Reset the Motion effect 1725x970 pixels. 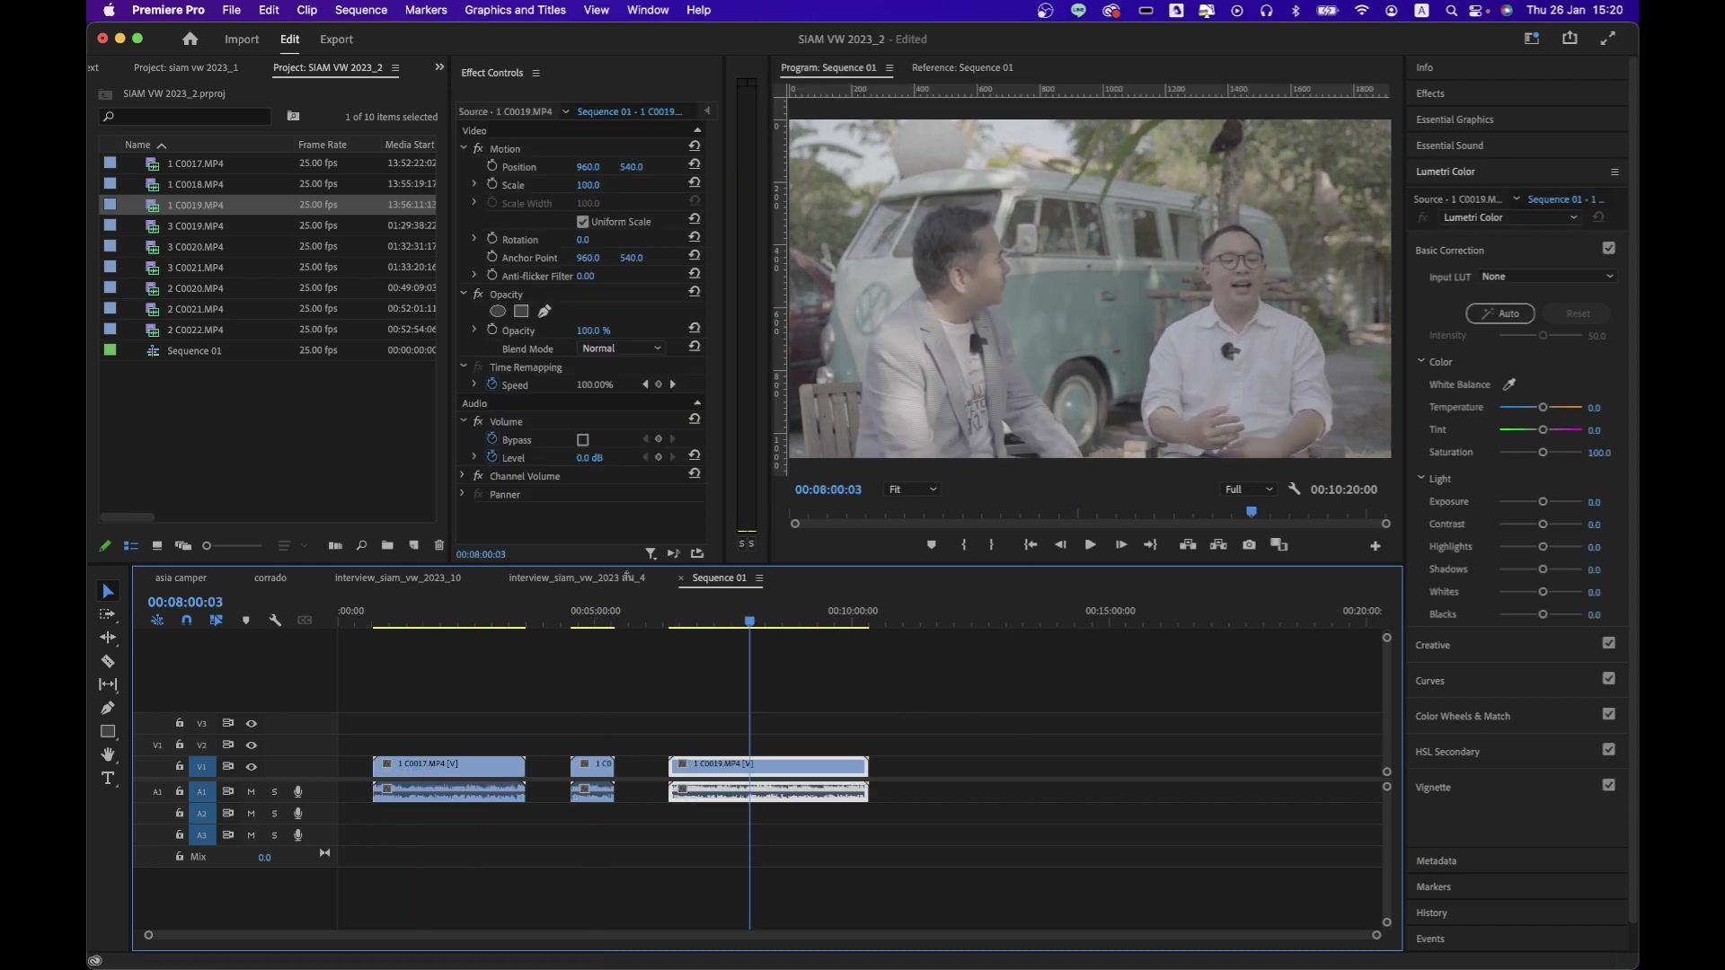pyautogui.click(x=694, y=146)
